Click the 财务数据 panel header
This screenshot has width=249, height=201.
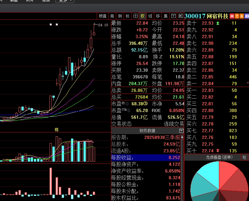click(x=147, y=131)
